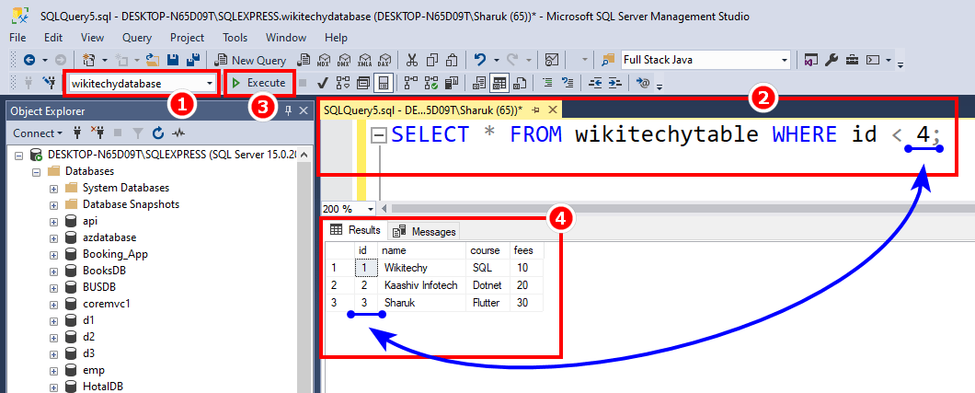Expand the Database Snapshots node
Viewport: 975px width, 393px height.
click(x=53, y=204)
